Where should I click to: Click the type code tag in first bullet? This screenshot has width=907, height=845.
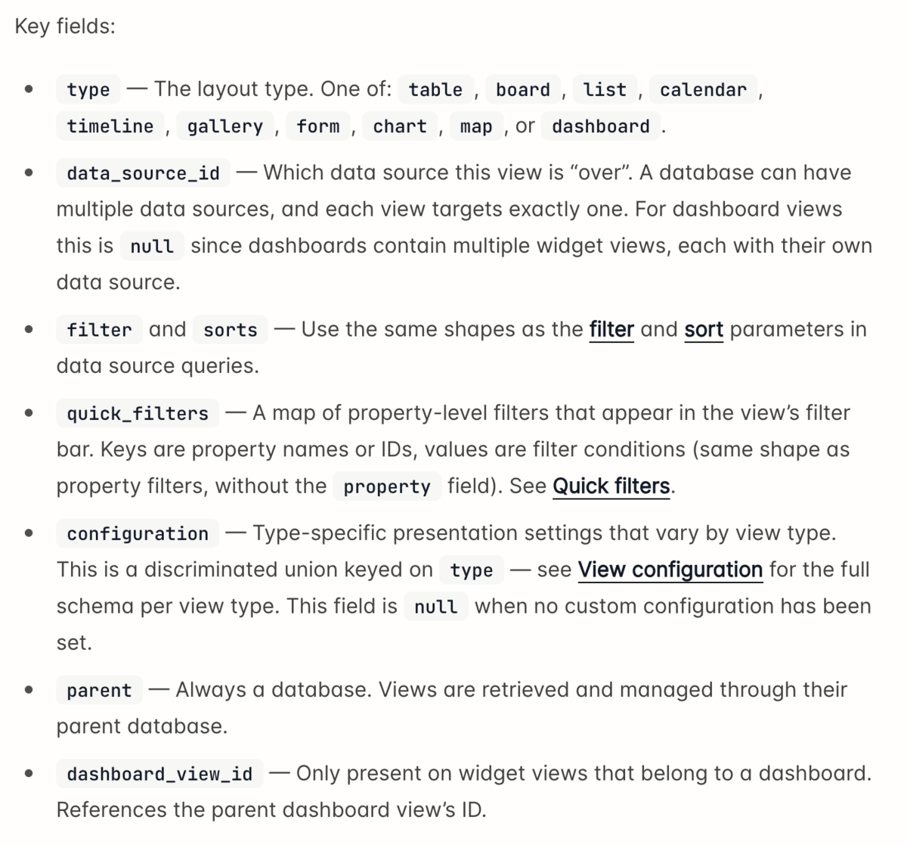coord(88,89)
